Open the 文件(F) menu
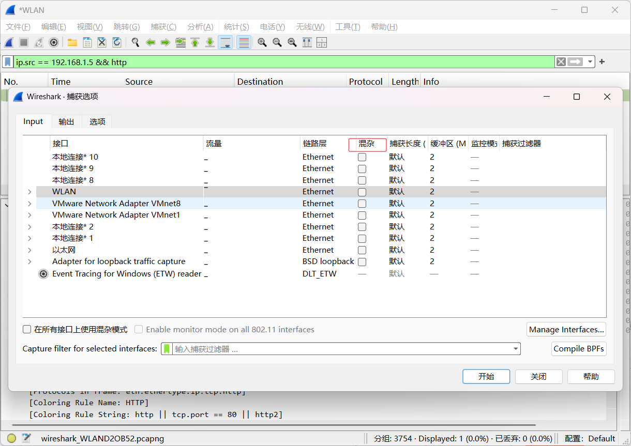The width and height of the screenshot is (631, 446). pos(18,27)
